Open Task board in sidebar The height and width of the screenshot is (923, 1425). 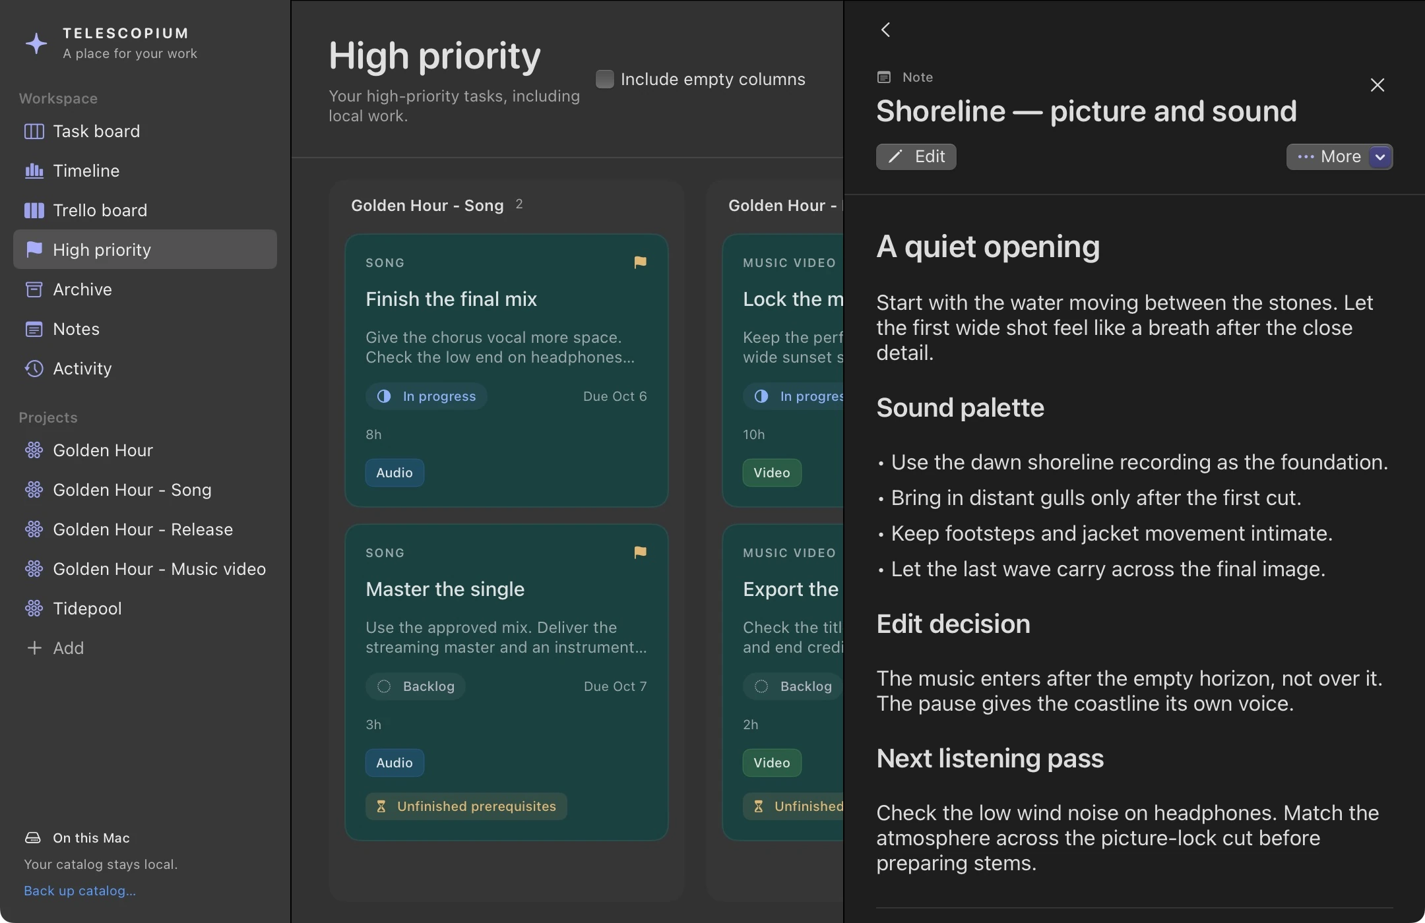click(145, 131)
